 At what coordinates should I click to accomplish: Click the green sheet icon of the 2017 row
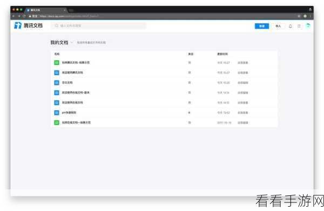click(57, 122)
